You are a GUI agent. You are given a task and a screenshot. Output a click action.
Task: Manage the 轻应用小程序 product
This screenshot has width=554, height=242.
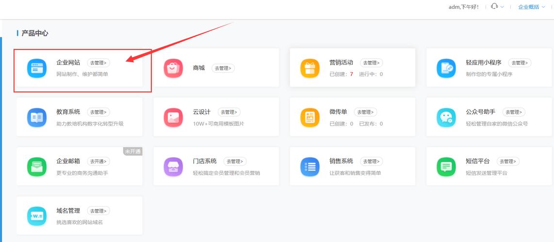tap(520, 63)
